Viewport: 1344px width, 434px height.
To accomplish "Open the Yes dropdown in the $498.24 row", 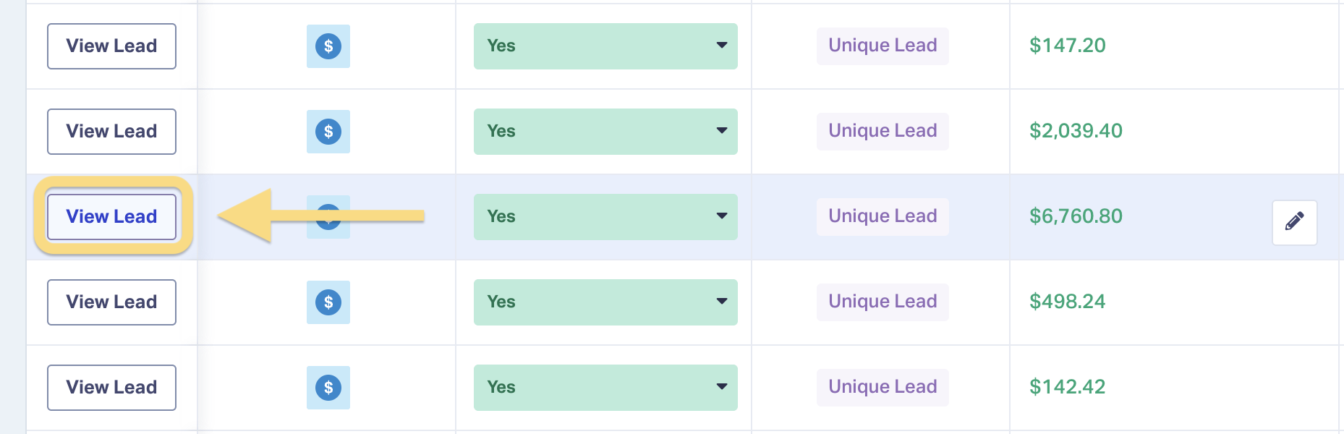I will pyautogui.click(x=605, y=302).
